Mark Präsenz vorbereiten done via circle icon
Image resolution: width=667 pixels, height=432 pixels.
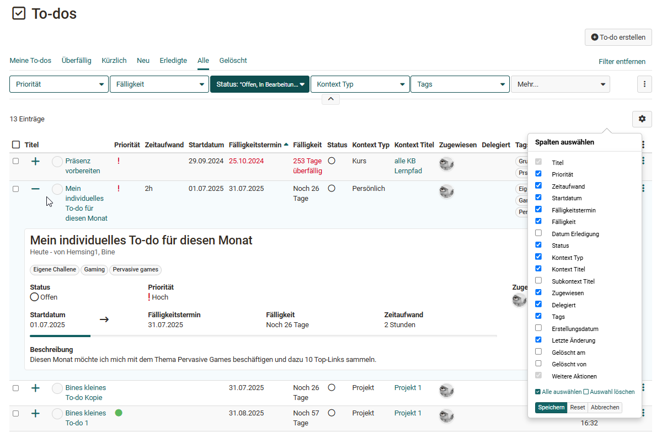pyautogui.click(x=57, y=162)
